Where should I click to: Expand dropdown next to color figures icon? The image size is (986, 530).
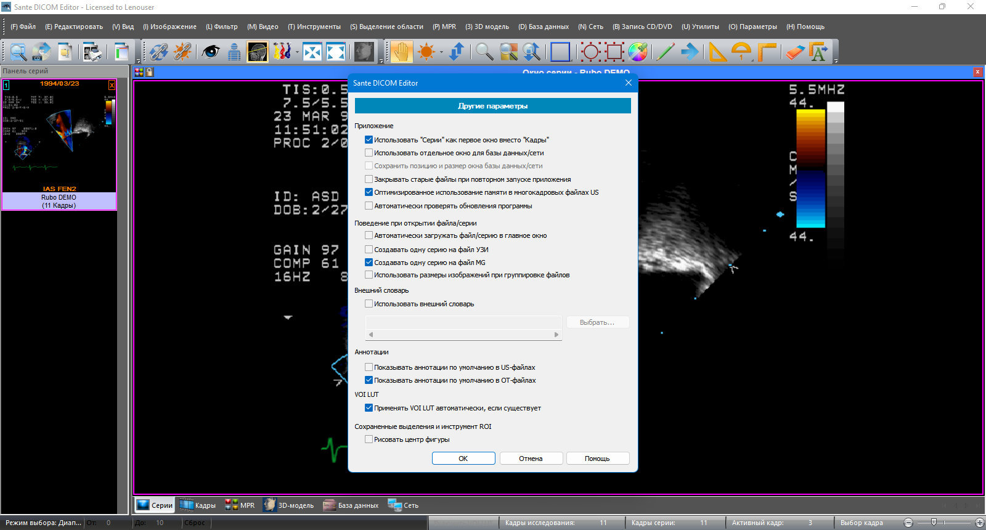[x=297, y=52]
